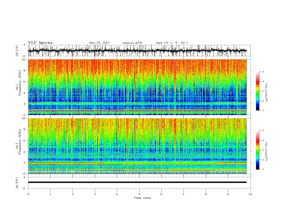Click the ch.2 PSD color bar
Viewport: 282px width, 218px height.
pos(257,150)
